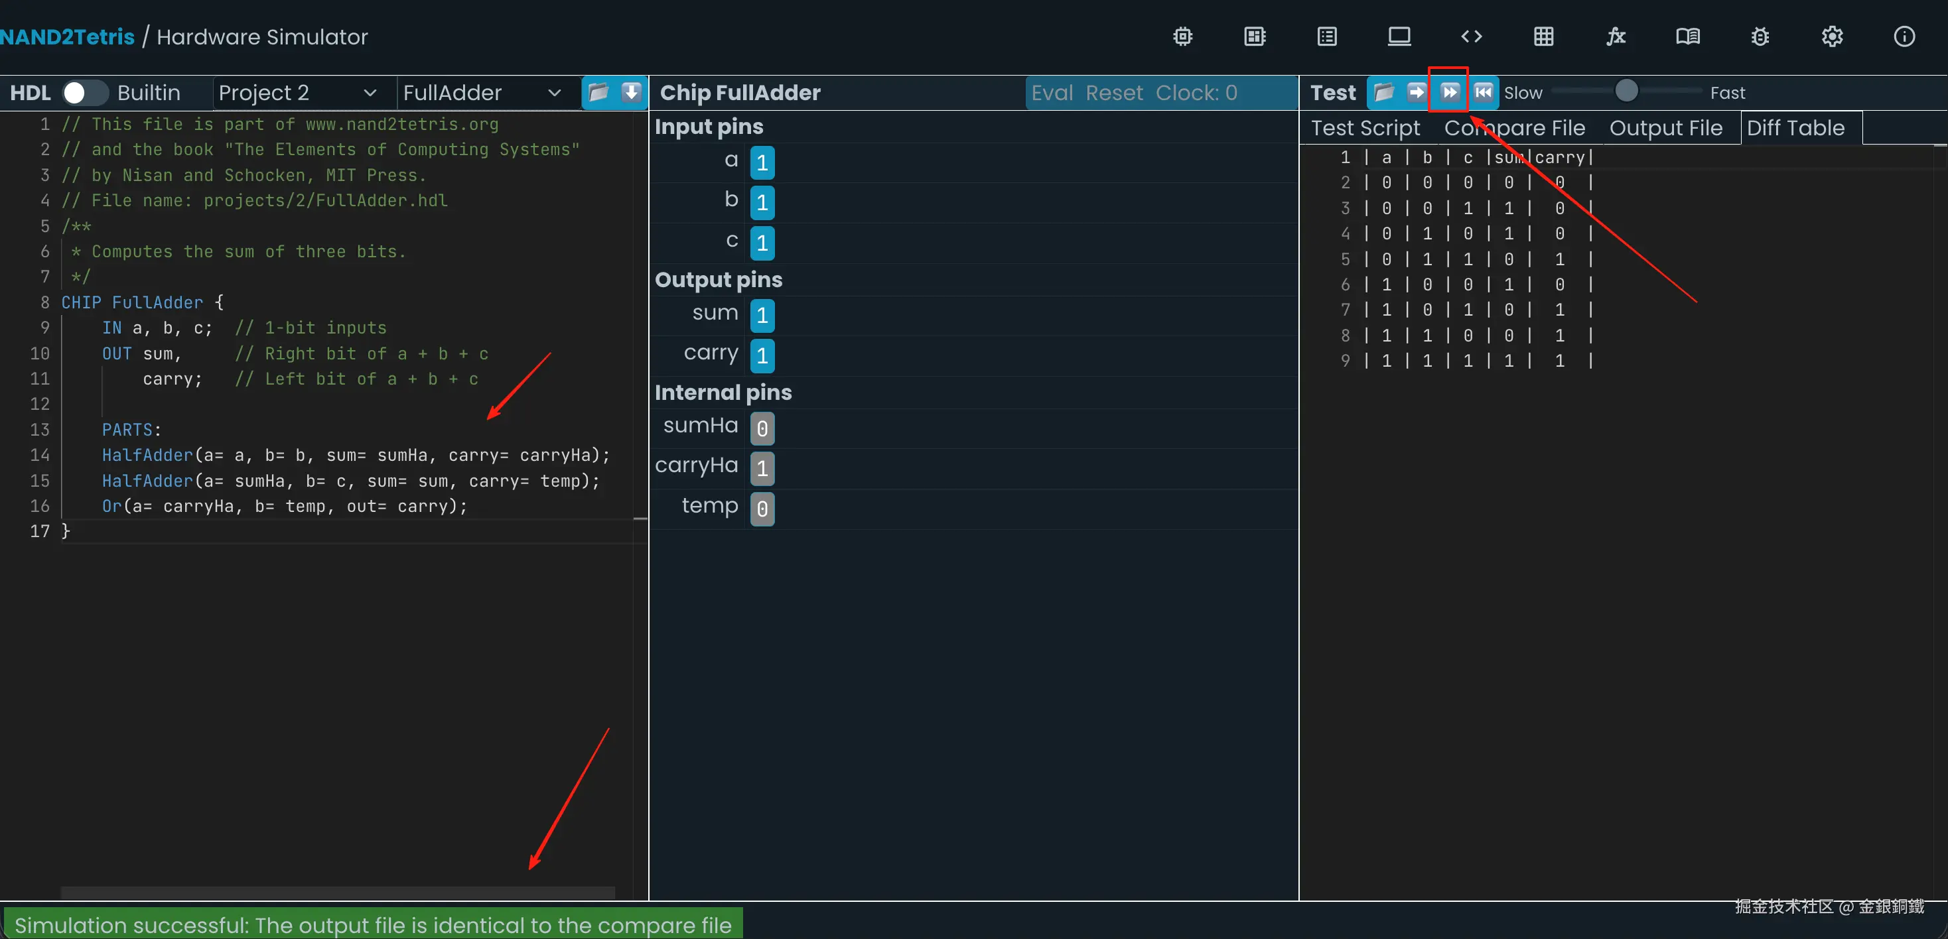Open the user guide book icon
Screen dimensions: 1948x939
(1687, 36)
